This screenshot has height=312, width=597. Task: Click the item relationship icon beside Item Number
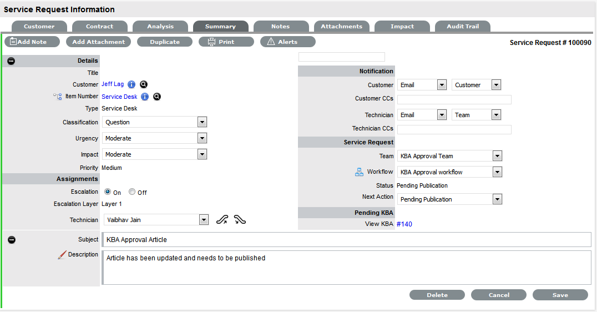click(57, 97)
